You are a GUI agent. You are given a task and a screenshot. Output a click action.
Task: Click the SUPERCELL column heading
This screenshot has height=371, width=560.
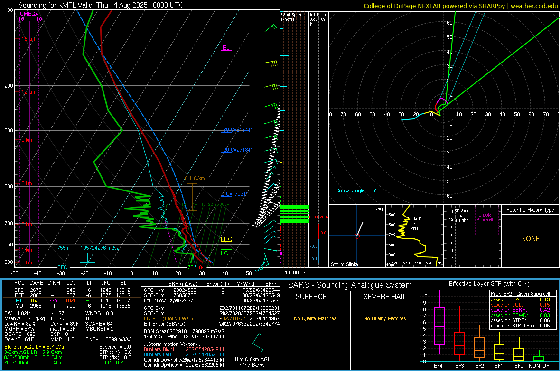315,297
